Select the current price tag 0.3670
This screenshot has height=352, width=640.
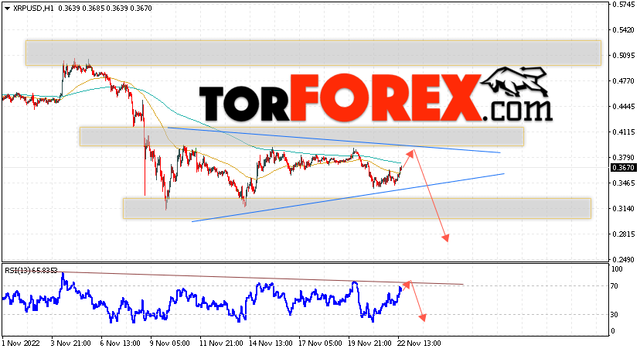pos(623,167)
